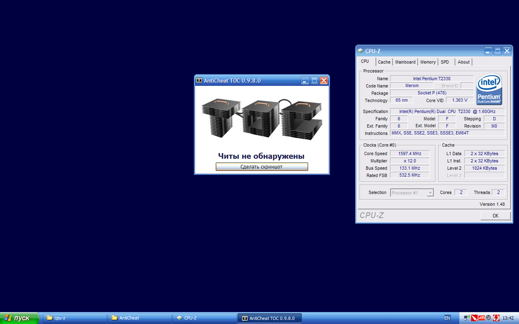The height and width of the screenshot is (324, 519).
Task: Click the L1 Inst. value 2 x 32 KBytes
Action: click(485, 161)
